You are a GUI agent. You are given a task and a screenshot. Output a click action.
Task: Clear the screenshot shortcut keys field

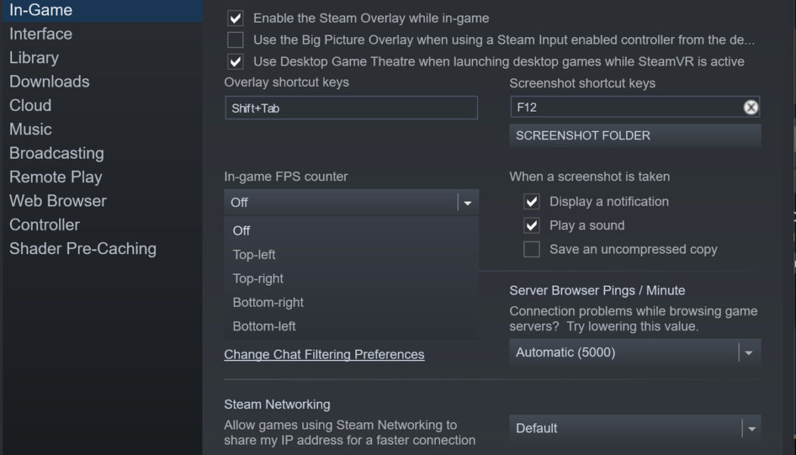(750, 107)
